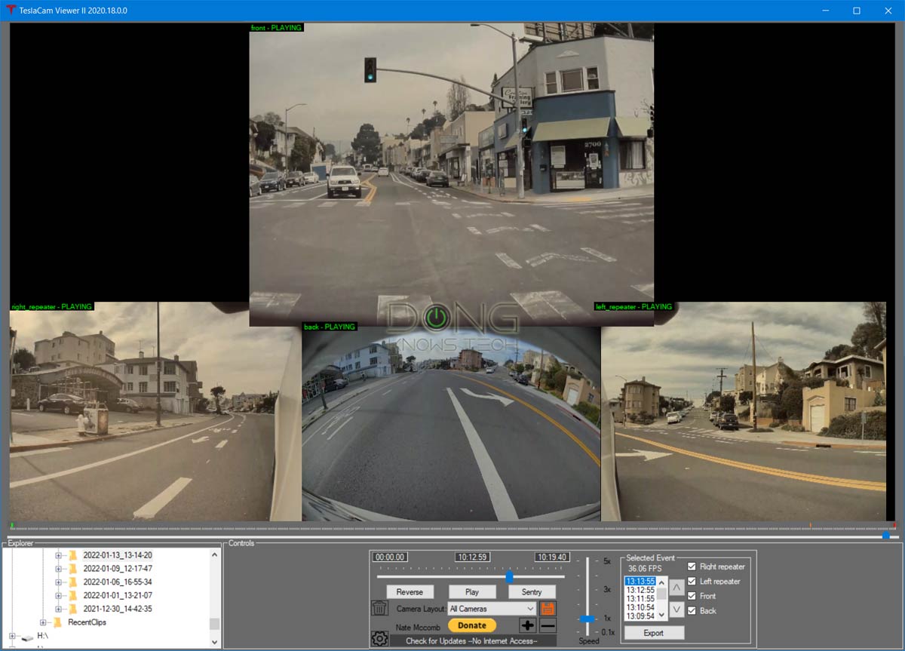Uncheck the Front camera checkbox
This screenshot has width=905, height=651.
692,596
